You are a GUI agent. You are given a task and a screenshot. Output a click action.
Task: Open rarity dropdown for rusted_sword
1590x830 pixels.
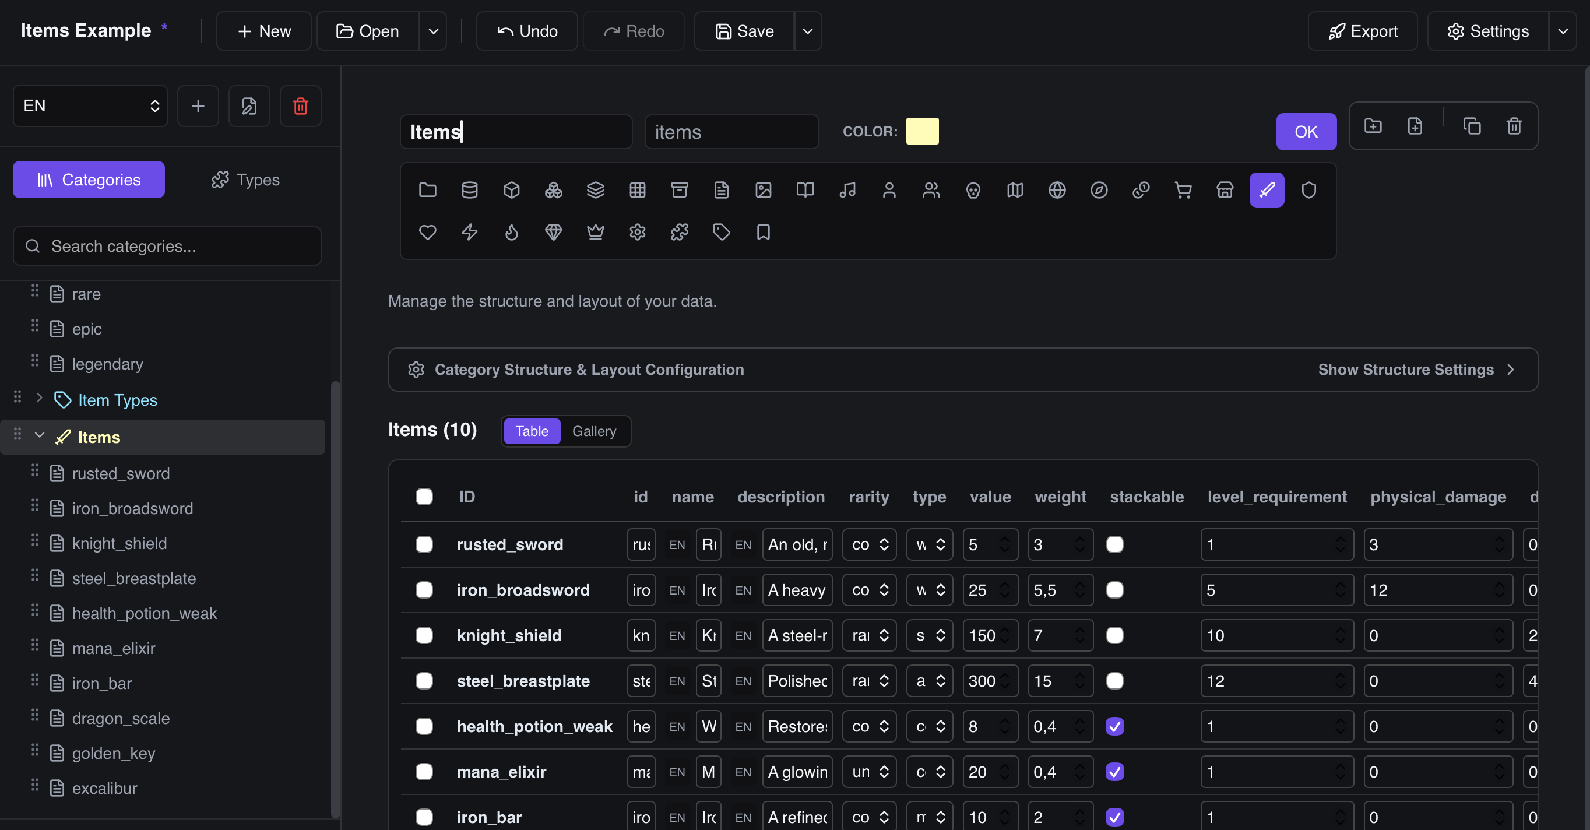869,544
